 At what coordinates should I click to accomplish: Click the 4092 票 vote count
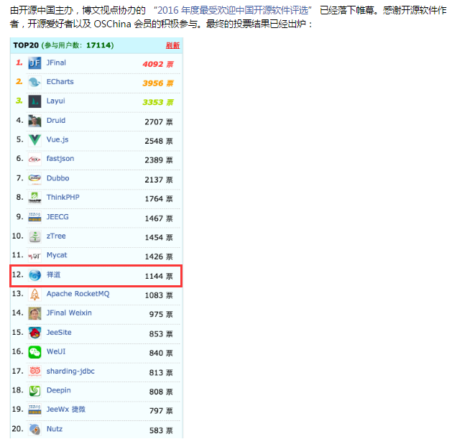click(x=158, y=64)
